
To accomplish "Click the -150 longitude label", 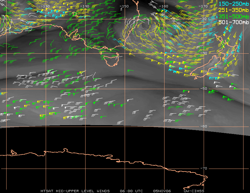I will coord(124,6).
